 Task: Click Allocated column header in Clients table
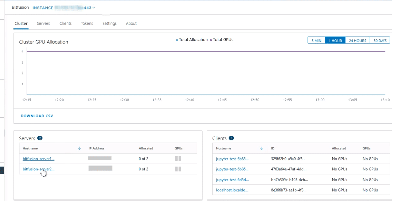tap(339, 148)
